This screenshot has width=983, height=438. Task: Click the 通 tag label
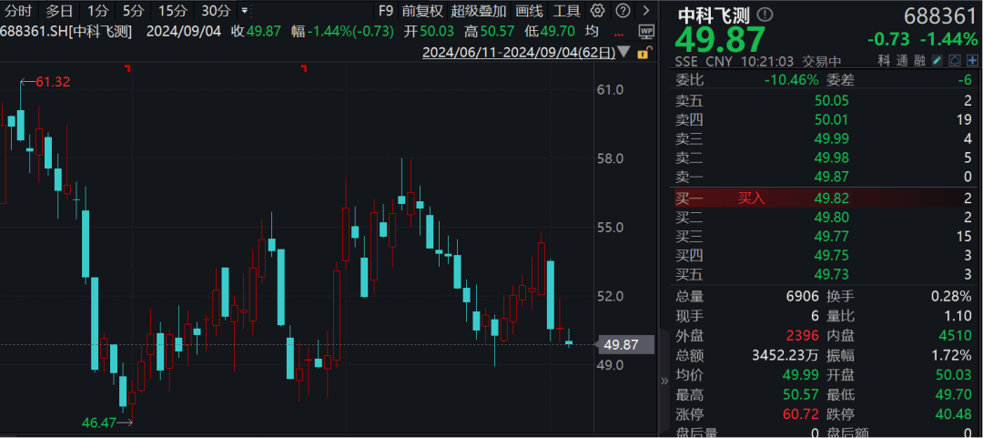[x=902, y=61]
